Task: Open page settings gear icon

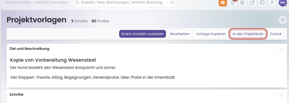Action: pos(283,20)
